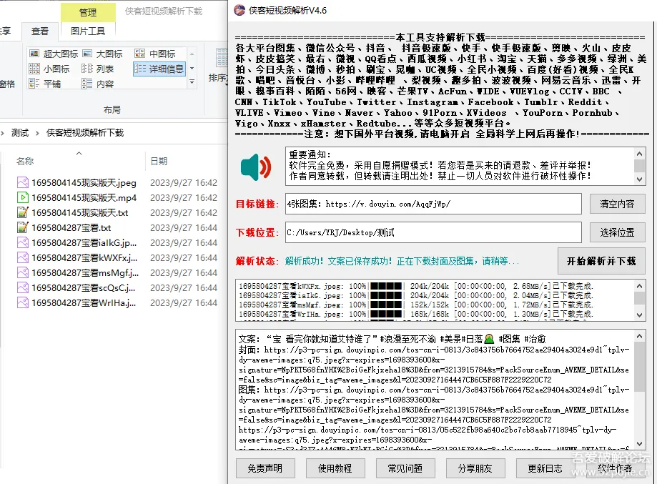Sort files by 日期 column header
Image resolution: width=657 pixels, height=484 pixels.
pos(159,162)
